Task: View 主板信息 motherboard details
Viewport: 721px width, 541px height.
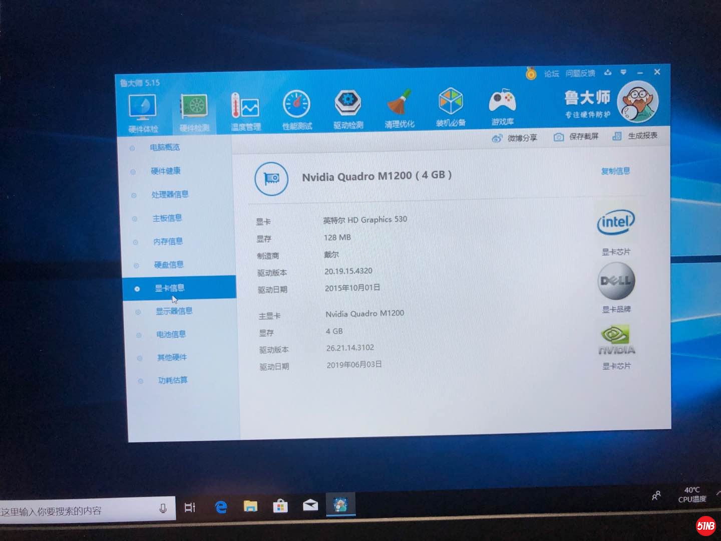Action: [167, 218]
